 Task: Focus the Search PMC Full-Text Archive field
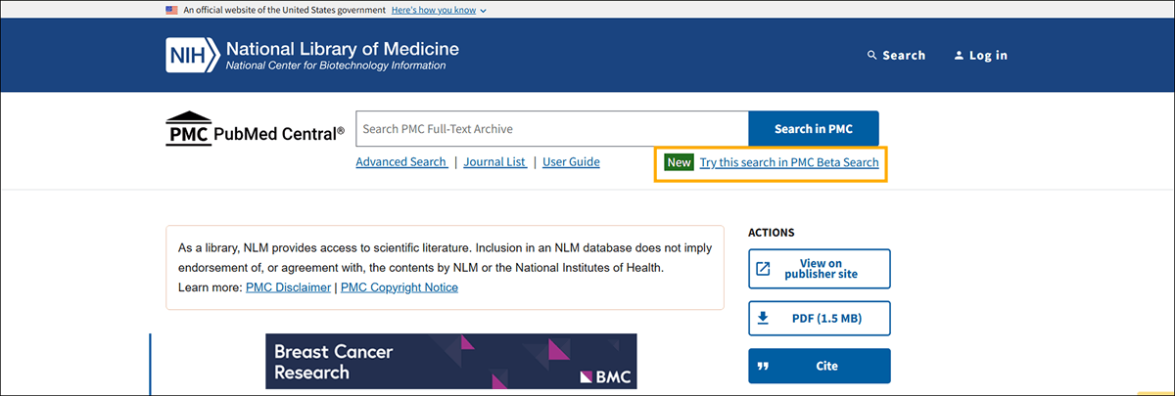552,129
